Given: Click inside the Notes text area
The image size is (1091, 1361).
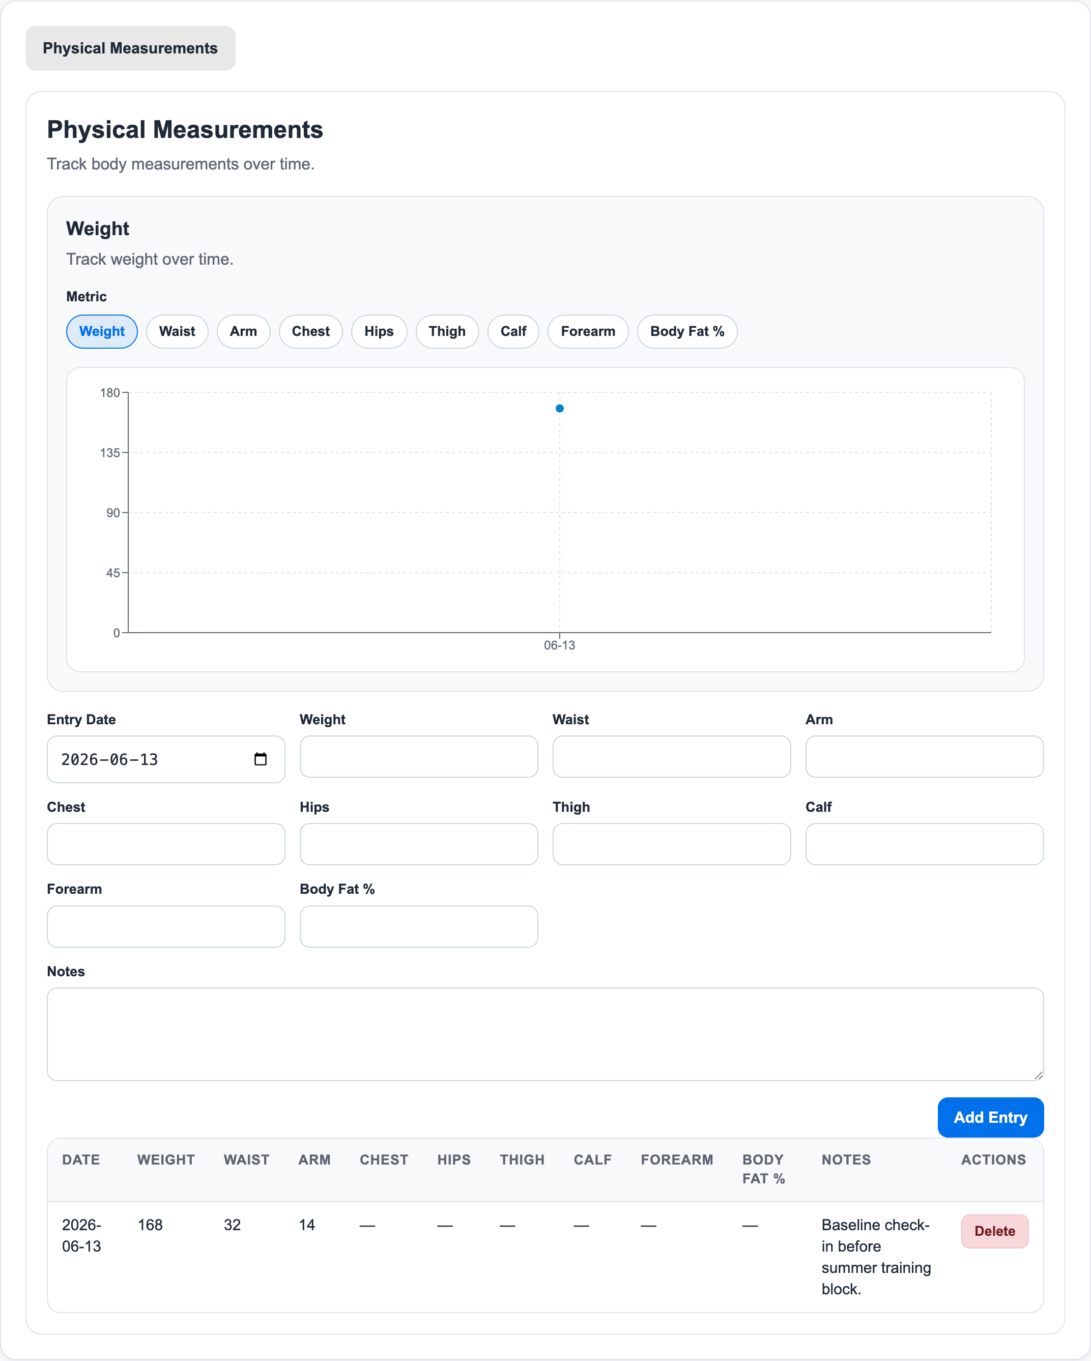Looking at the screenshot, I should [545, 1034].
